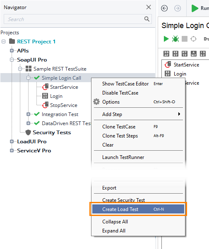Select StopService icon in Navigator tree
This screenshot has width=209, height=249.
tap(45, 105)
